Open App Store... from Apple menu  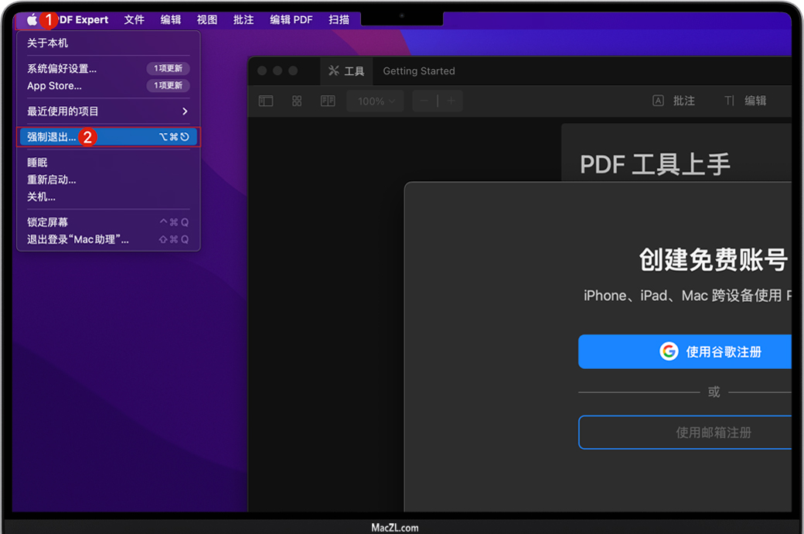point(107,86)
